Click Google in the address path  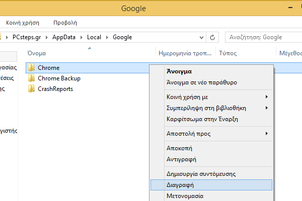coord(122,37)
